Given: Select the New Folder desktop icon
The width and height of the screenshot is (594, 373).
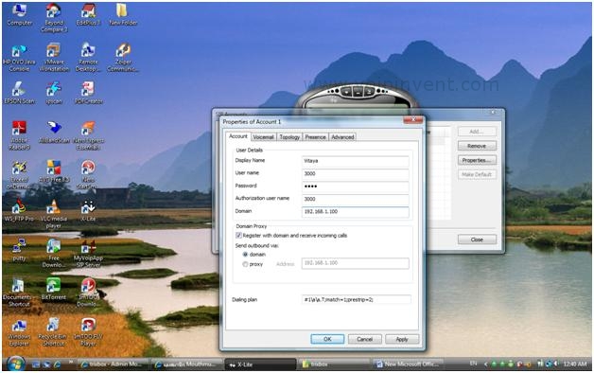Looking at the screenshot, I should (123, 15).
